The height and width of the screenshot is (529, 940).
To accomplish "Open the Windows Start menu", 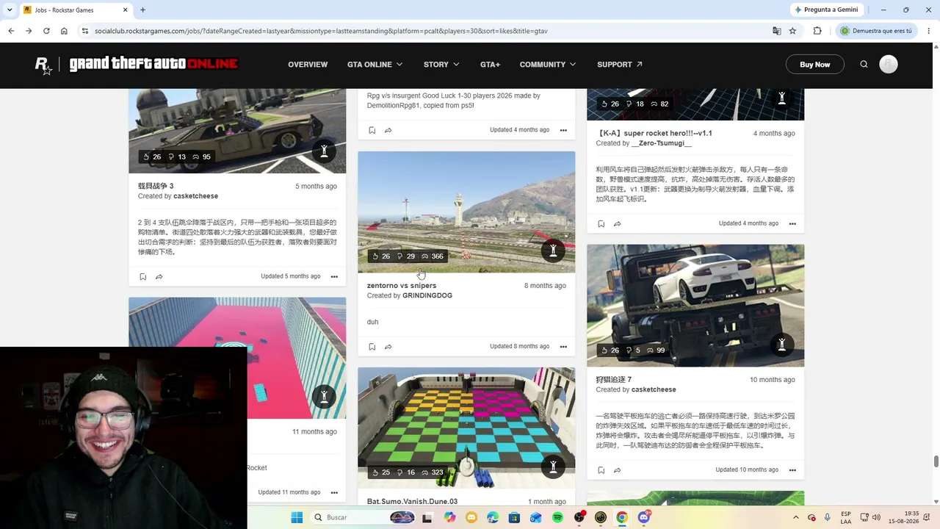I will click(x=297, y=518).
